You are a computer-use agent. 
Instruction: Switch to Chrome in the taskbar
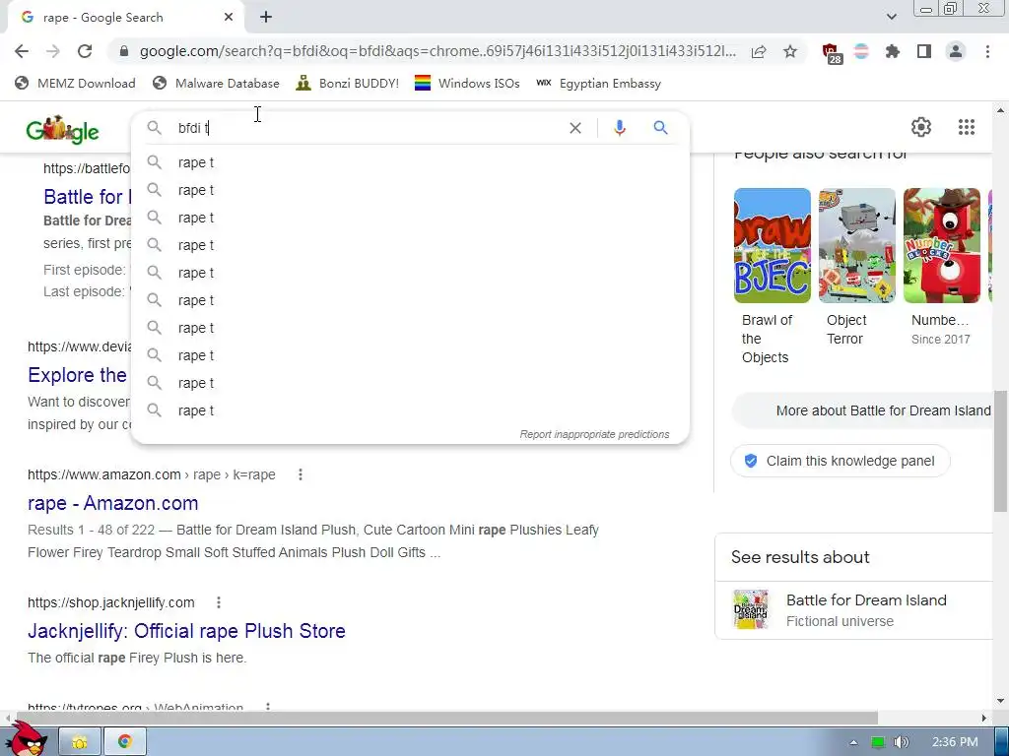(x=125, y=742)
